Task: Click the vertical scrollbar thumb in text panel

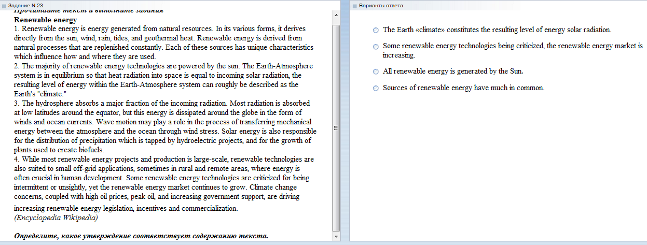Action: tap(336, 127)
